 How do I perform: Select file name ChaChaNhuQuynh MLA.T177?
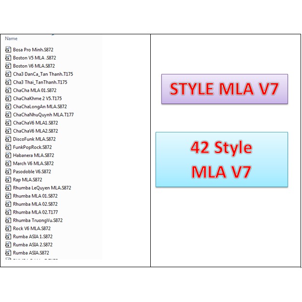pos(43,115)
